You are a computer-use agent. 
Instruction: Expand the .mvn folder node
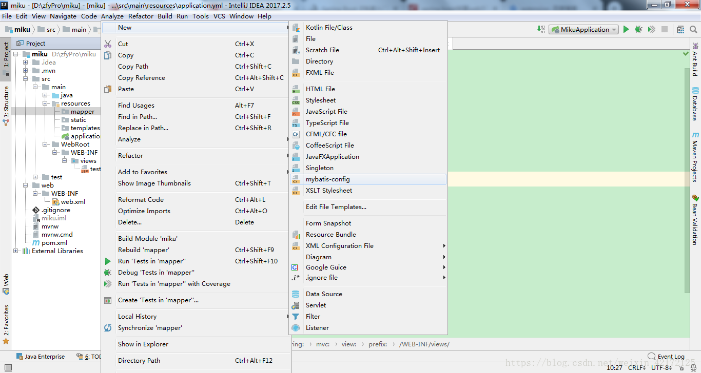tap(26, 71)
